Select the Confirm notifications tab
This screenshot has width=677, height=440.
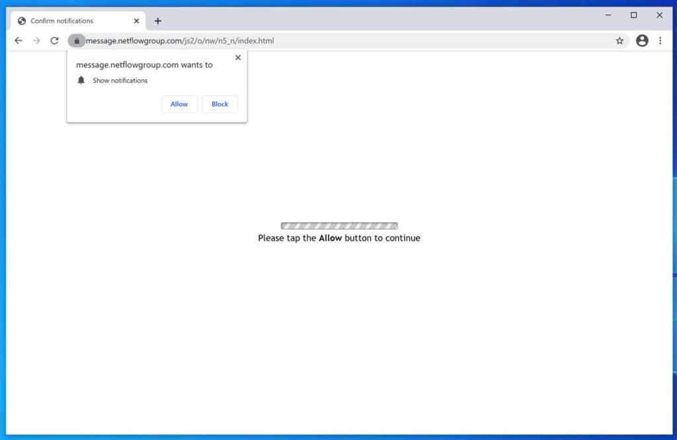coord(73,20)
